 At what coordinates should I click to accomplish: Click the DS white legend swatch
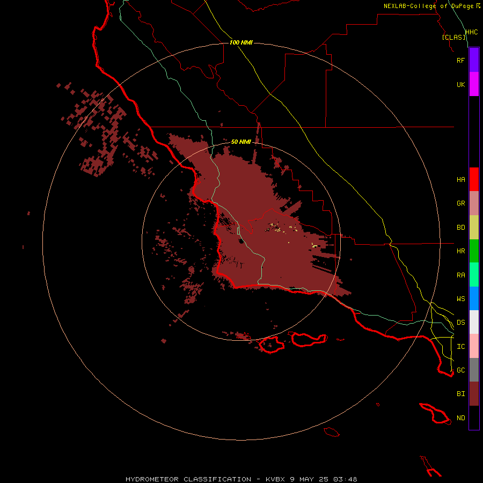474,322
